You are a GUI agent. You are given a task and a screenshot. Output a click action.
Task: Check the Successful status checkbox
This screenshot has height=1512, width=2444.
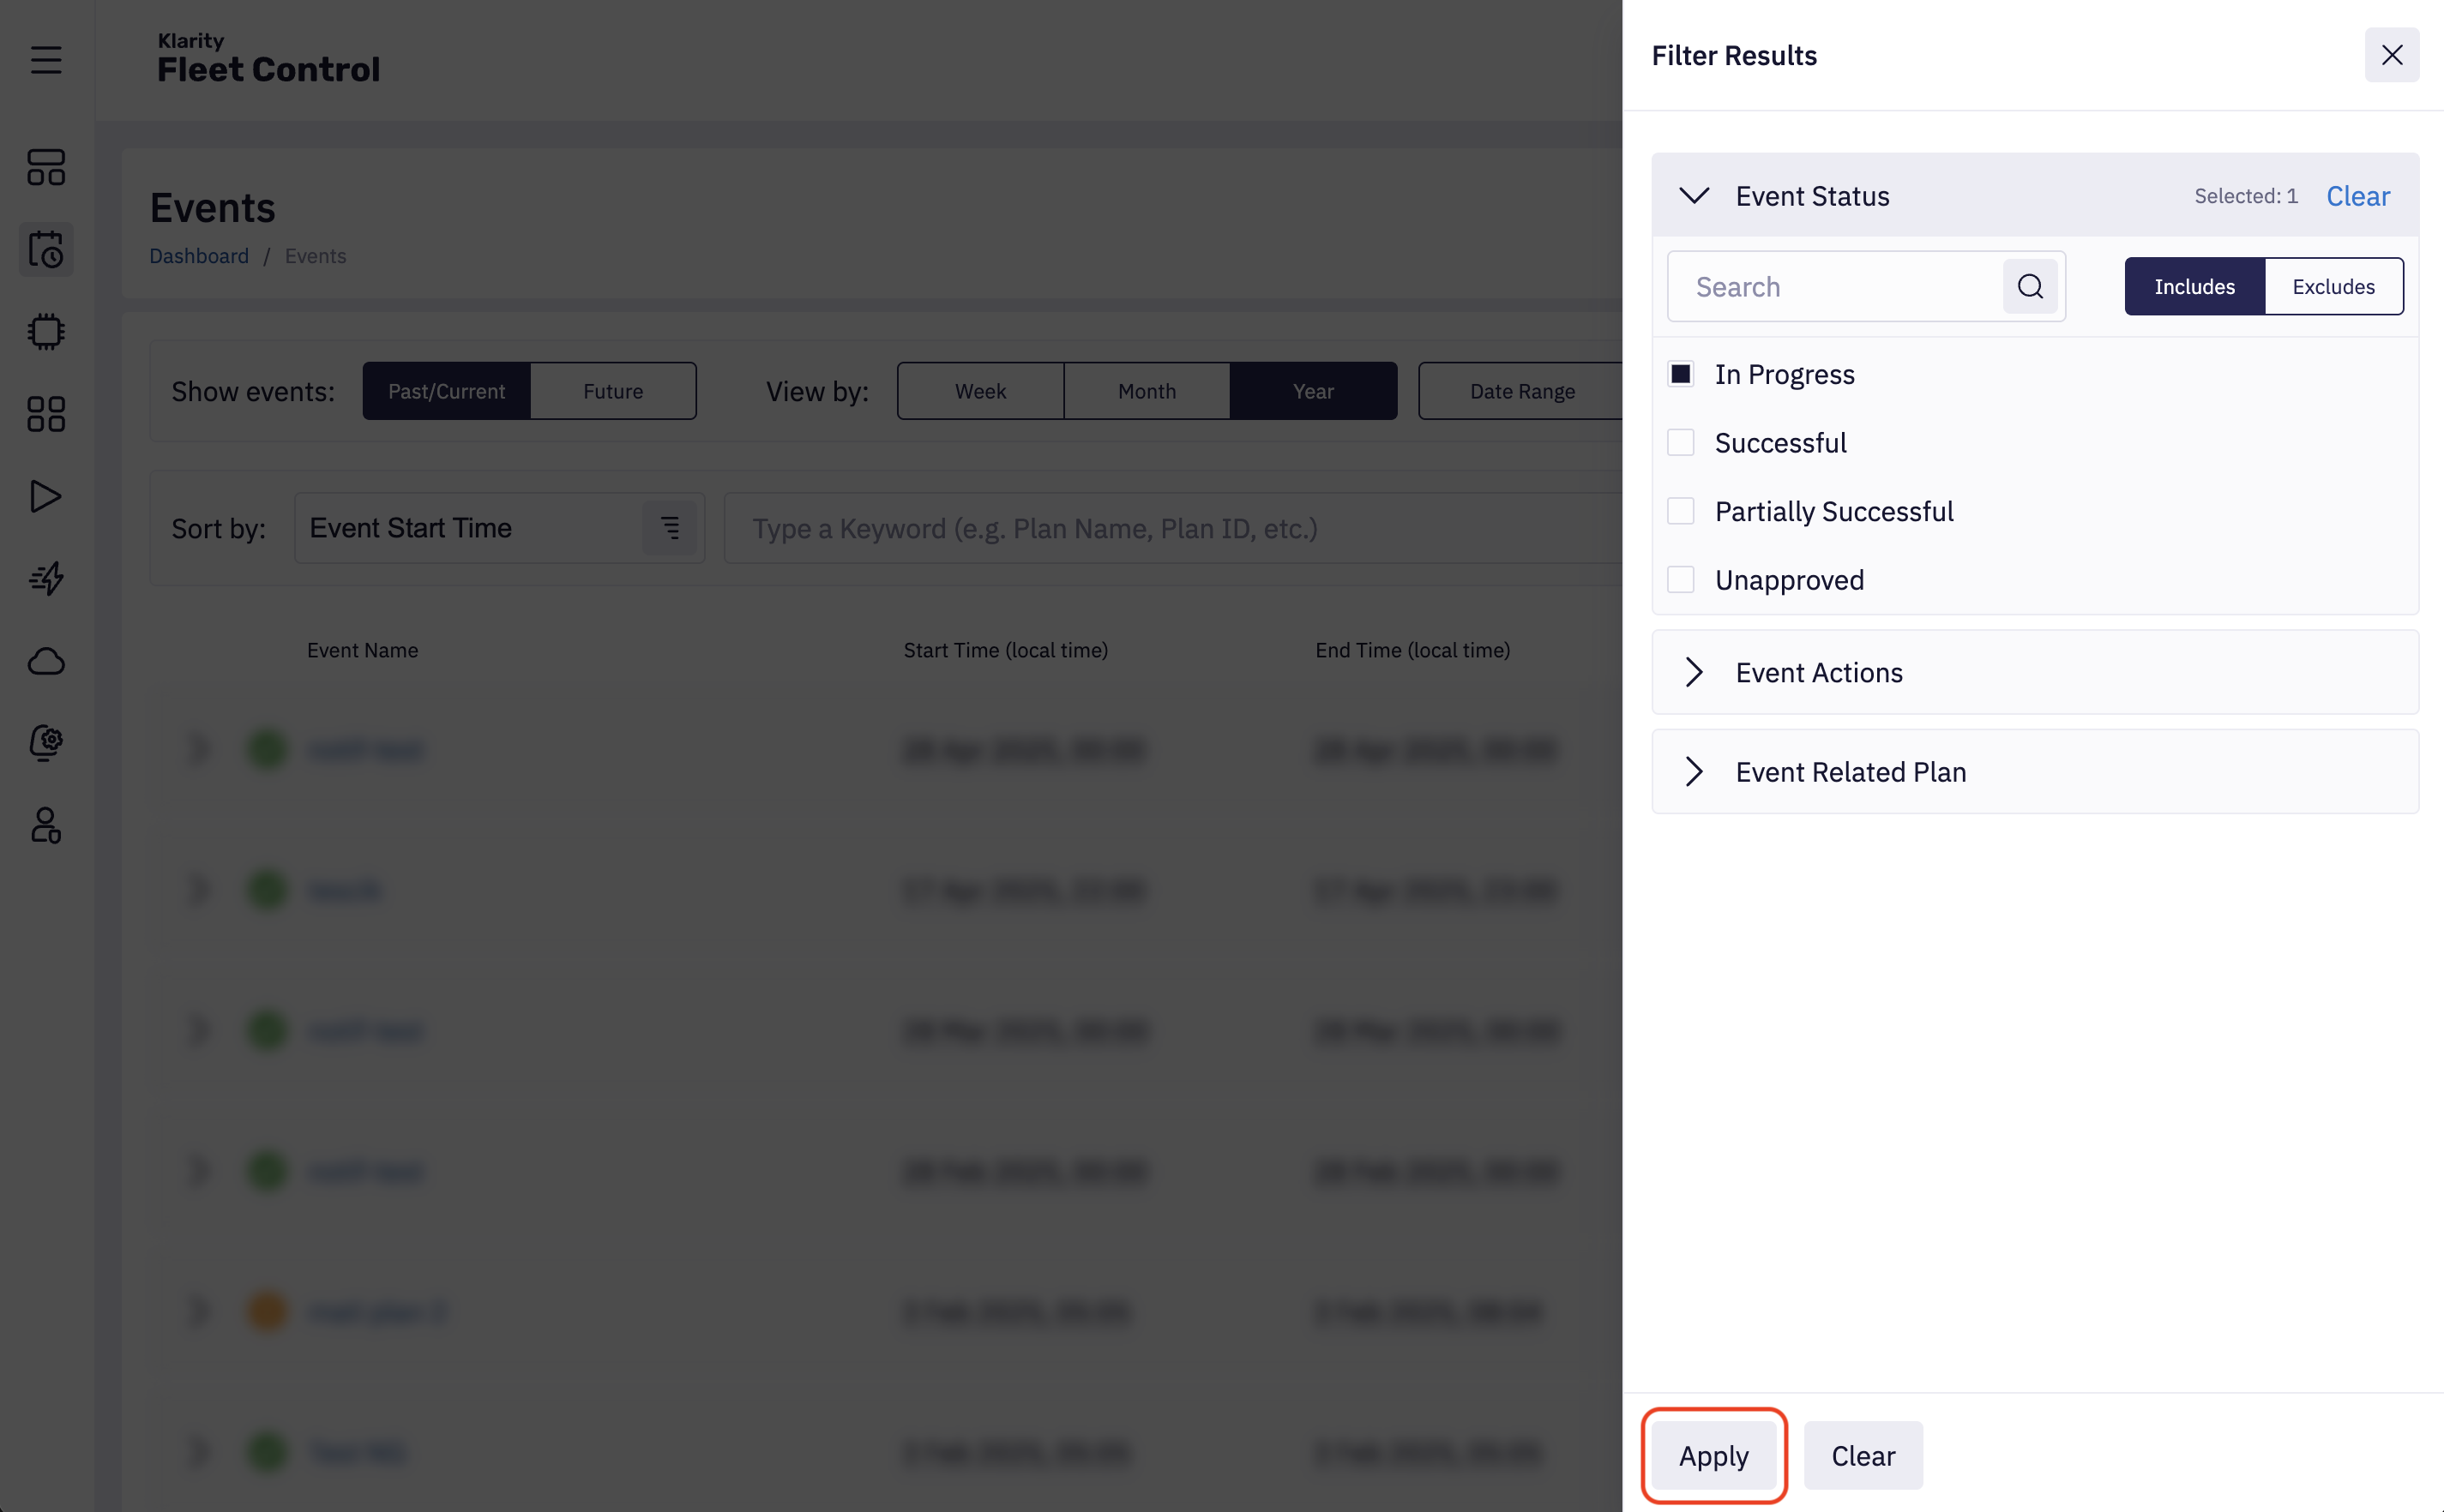pos(1681,442)
